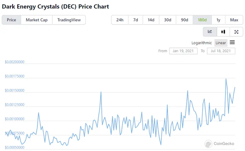245x151 pixels.
Task: Show 24h price range
Action: click(x=120, y=20)
